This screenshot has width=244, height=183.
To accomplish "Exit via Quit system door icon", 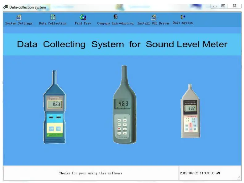I will coord(183,17).
